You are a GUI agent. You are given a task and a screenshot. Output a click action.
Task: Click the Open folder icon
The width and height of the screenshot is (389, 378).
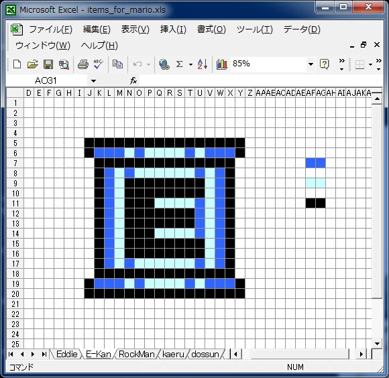pyautogui.click(x=32, y=64)
